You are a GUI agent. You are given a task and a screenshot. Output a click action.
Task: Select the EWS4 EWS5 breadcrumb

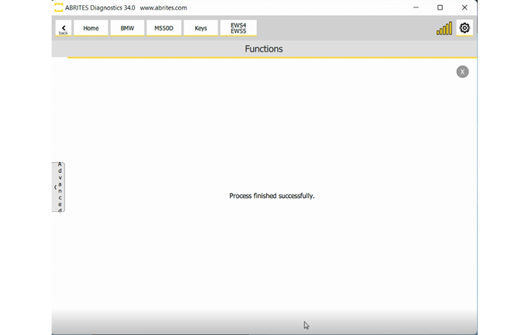(x=238, y=29)
